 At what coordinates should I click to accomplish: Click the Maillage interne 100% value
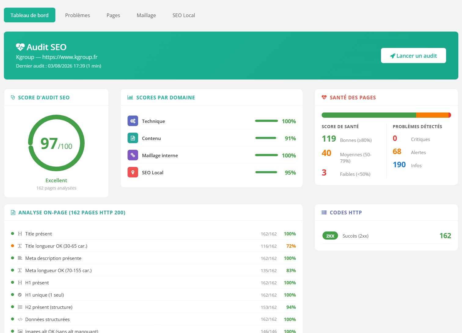pyautogui.click(x=289, y=155)
